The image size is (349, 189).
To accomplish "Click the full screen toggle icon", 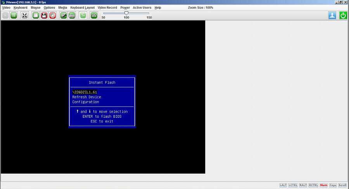I will coord(25,15).
